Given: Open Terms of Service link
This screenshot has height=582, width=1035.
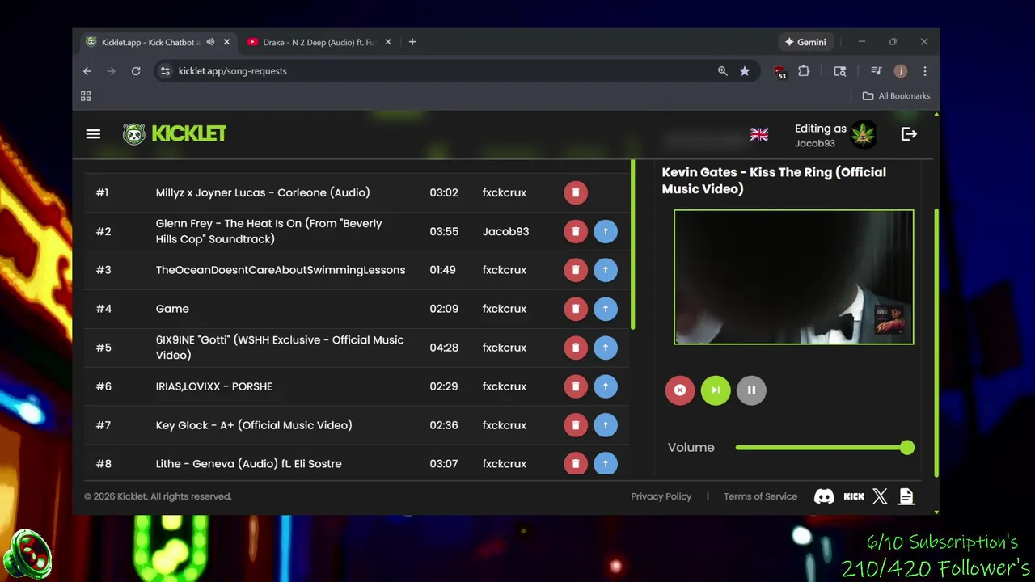Looking at the screenshot, I should pyautogui.click(x=760, y=496).
